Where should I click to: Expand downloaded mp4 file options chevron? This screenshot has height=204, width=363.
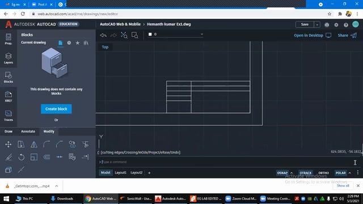click(57, 186)
